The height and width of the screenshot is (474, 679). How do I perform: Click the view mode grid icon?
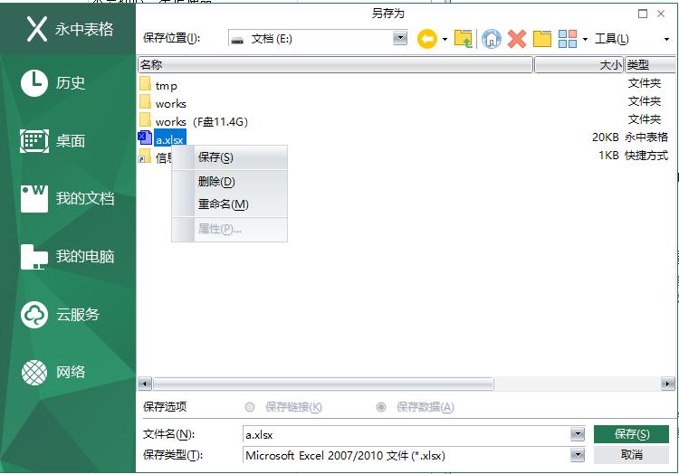[568, 39]
